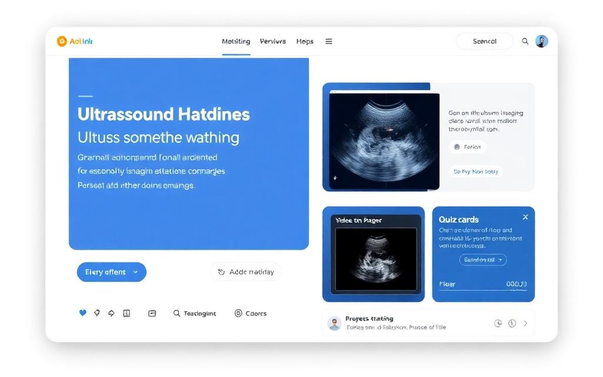
Task: Open the user profile avatar
Action: tap(542, 41)
